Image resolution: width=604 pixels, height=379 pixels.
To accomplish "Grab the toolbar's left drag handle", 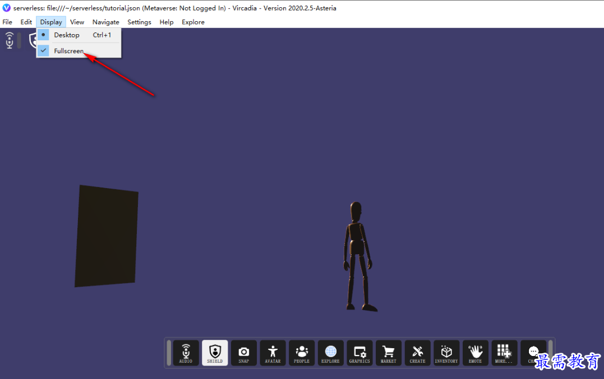I will click(169, 353).
